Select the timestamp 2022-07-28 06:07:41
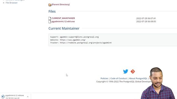 tap(146, 18)
